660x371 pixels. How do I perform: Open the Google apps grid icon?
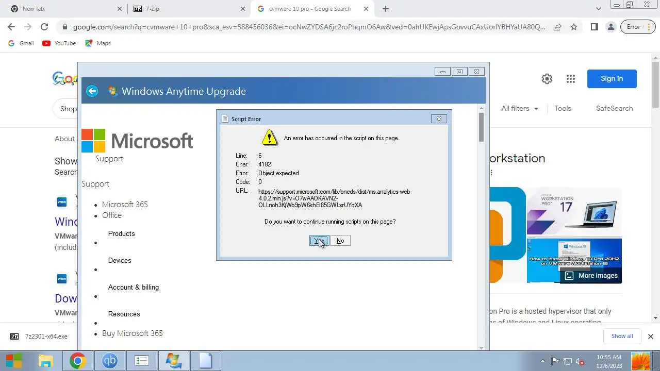pyautogui.click(x=570, y=79)
